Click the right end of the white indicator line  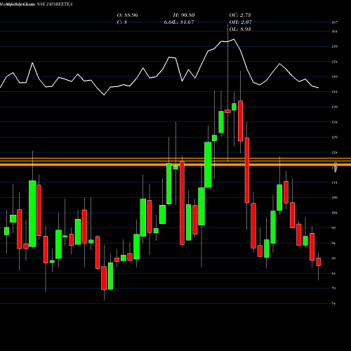point(318,88)
